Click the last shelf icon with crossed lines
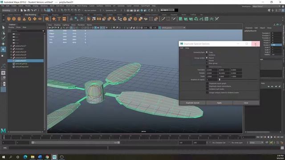285x160 pixels. 217,19
